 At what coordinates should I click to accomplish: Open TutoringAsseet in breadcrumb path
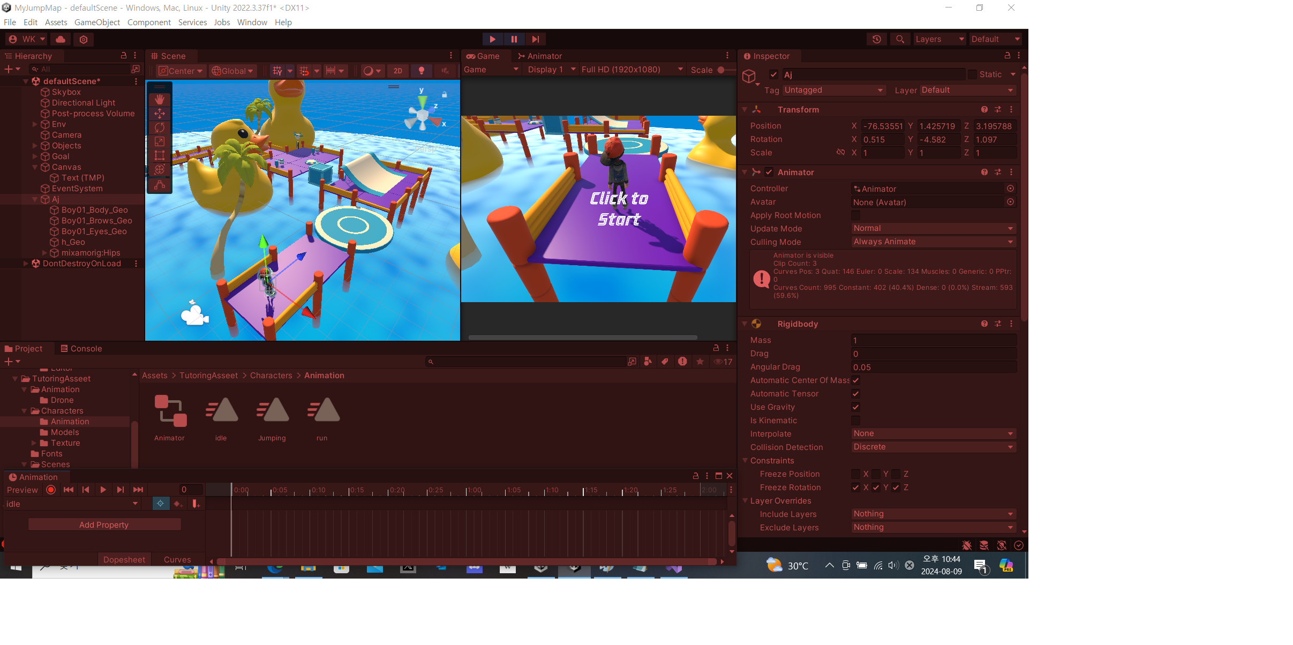point(208,376)
